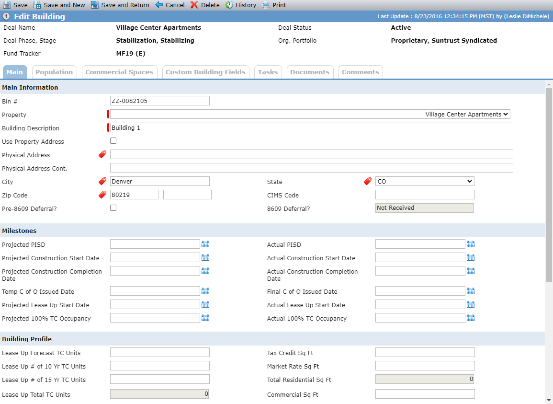This screenshot has width=553, height=404.
Task: Open calendar for Projected Construction Completion Date
Action: tap(205, 271)
